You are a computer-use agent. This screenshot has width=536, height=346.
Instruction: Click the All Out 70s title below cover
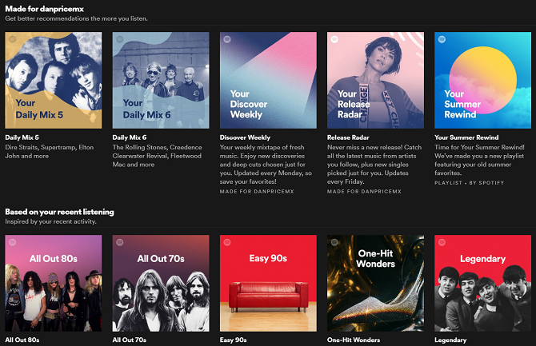coord(130,340)
